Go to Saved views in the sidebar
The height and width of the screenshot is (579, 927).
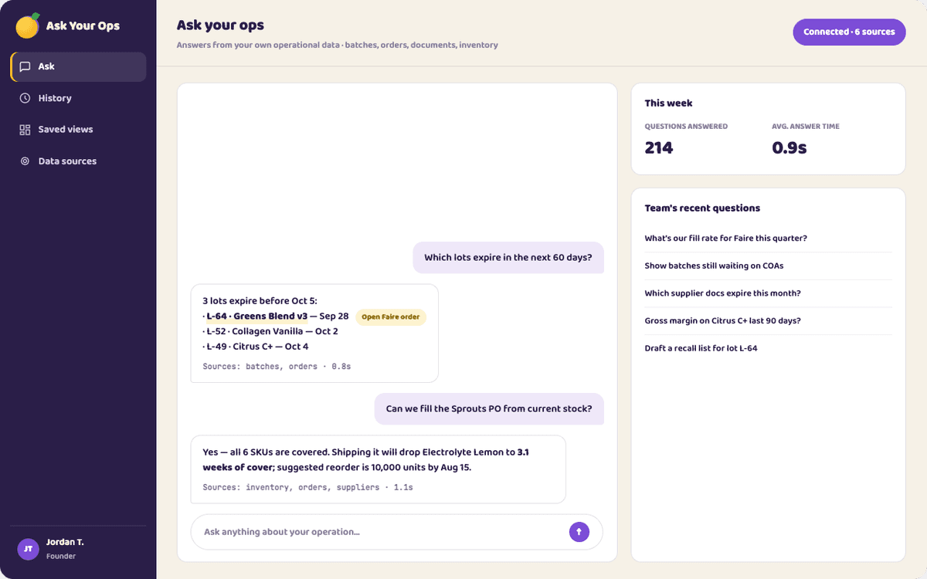pyautogui.click(x=78, y=130)
